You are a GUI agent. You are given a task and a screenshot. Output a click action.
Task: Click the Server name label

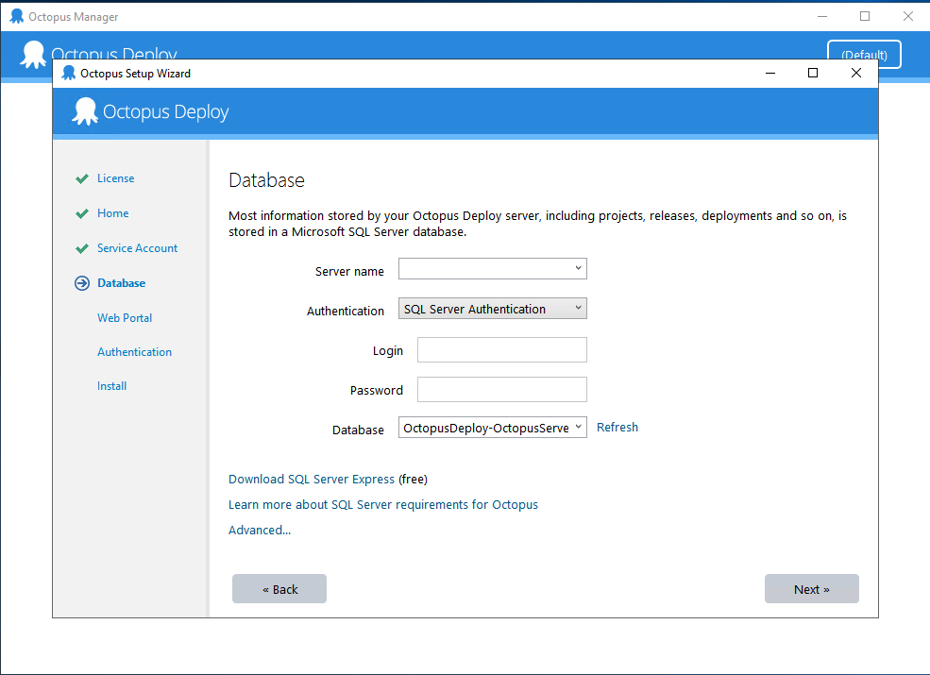pos(349,272)
